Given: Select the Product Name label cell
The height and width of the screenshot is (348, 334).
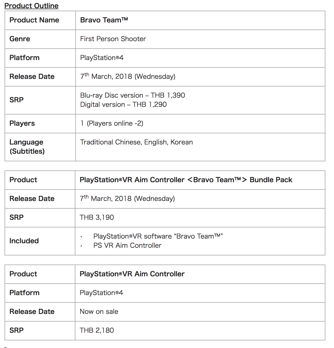Looking at the screenshot, I should tap(34, 20).
